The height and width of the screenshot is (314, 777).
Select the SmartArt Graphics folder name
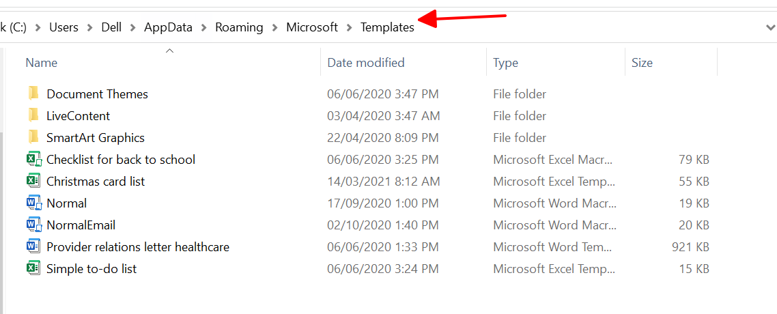pyautogui.click(x=95, y=137)
